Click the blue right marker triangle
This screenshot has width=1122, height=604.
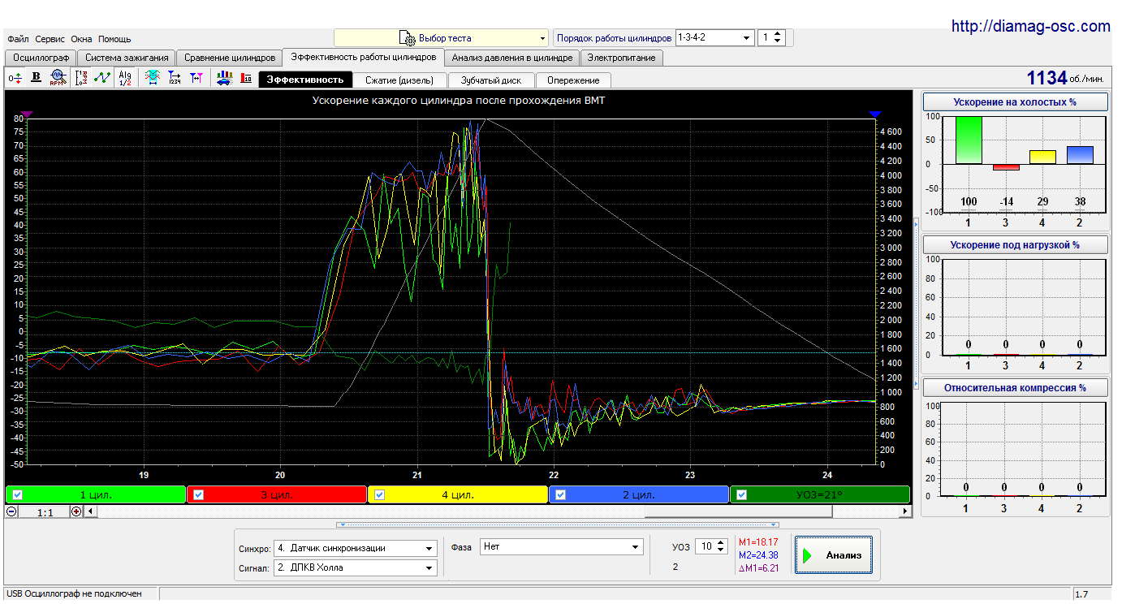pyautogui.click(x=874, y=114)
